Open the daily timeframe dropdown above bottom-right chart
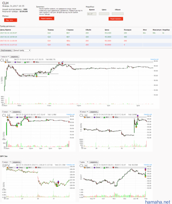Screen dimensions: 172x204 pos(84,162)
